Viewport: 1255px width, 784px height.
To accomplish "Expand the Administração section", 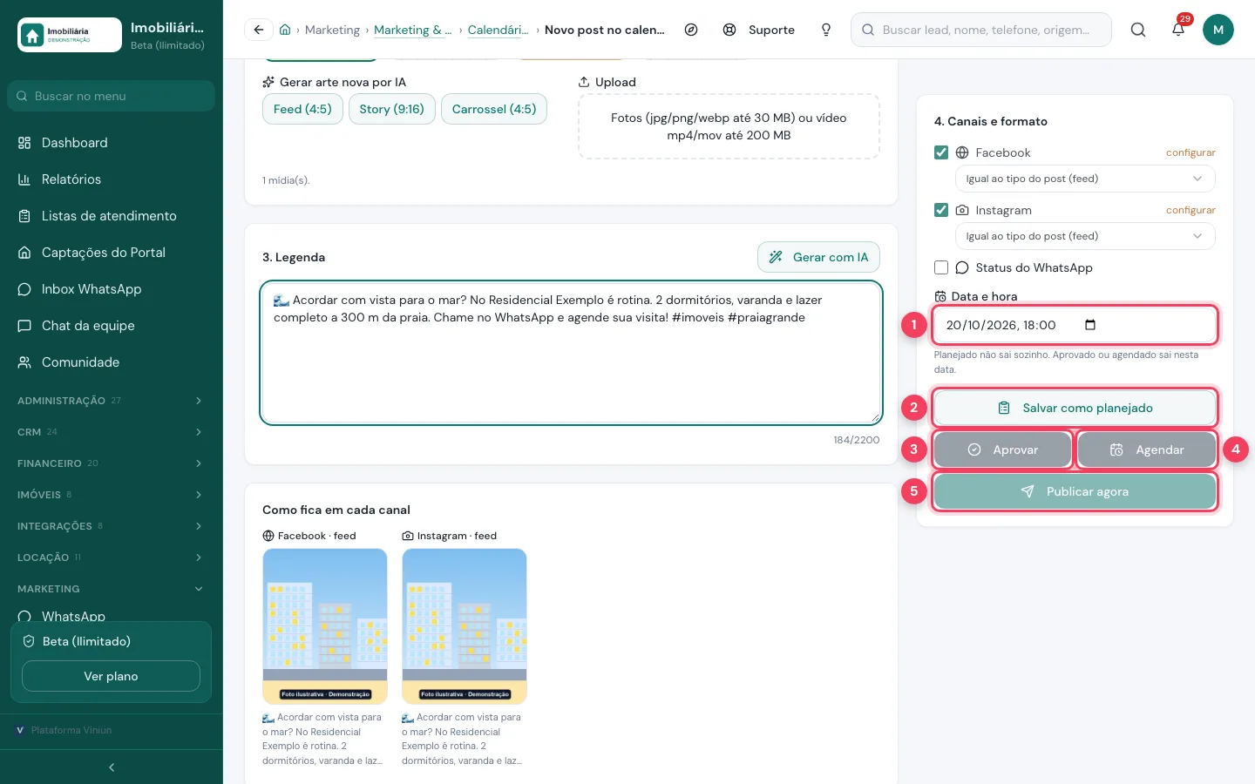I will [x=112, y=401].
